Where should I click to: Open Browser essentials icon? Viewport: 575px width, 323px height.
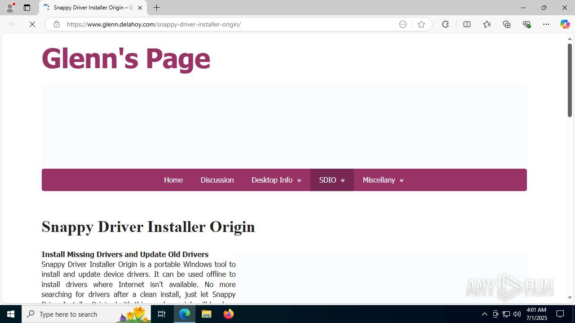526,24
